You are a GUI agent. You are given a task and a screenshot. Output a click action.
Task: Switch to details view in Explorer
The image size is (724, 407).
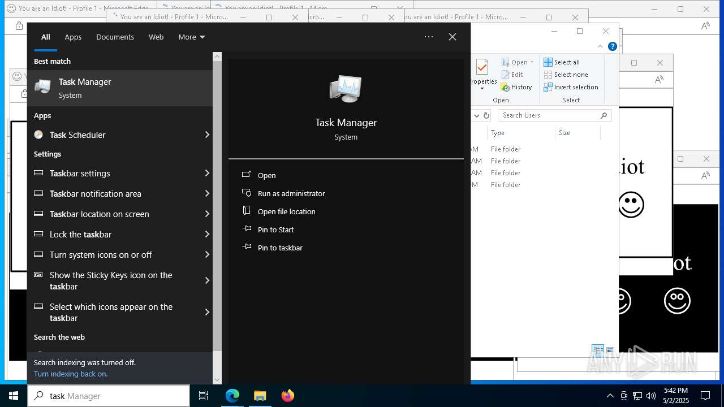click(x=598, y=350)
